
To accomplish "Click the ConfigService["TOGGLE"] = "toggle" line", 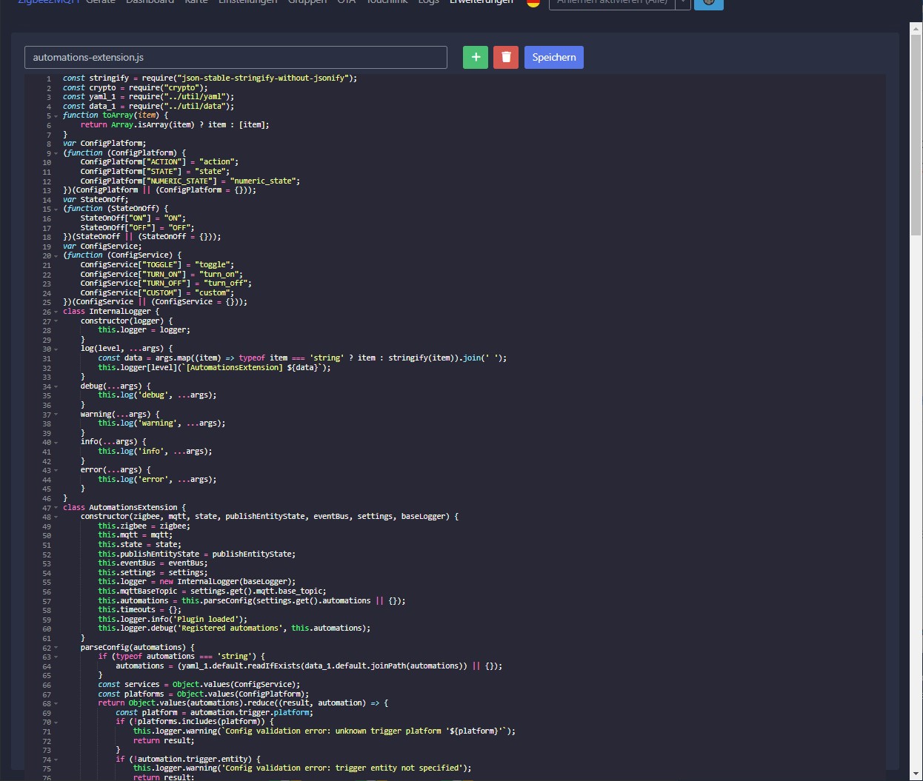I will (x=157, y=265).
